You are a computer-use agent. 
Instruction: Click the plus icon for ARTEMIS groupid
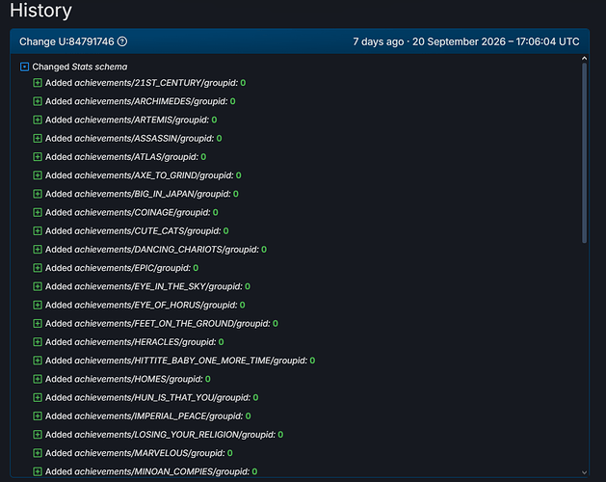38,120
